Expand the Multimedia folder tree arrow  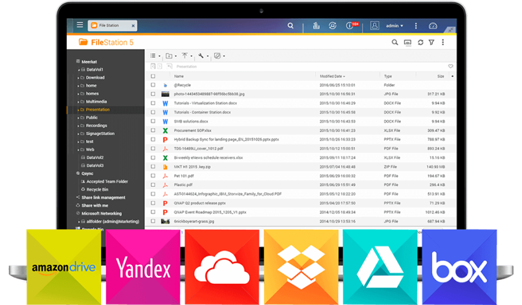click(x=78, y=102)
